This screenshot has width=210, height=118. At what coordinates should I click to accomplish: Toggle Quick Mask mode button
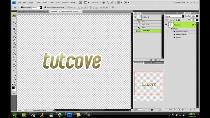(14, 93)
